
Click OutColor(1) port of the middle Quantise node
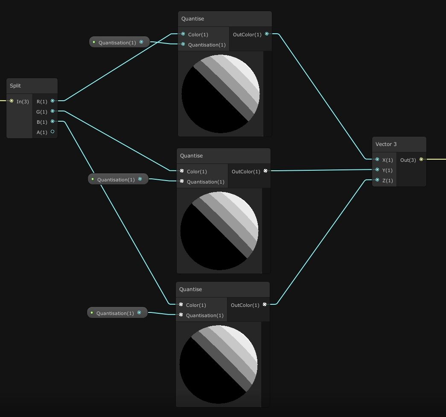[x=265, y=171]
